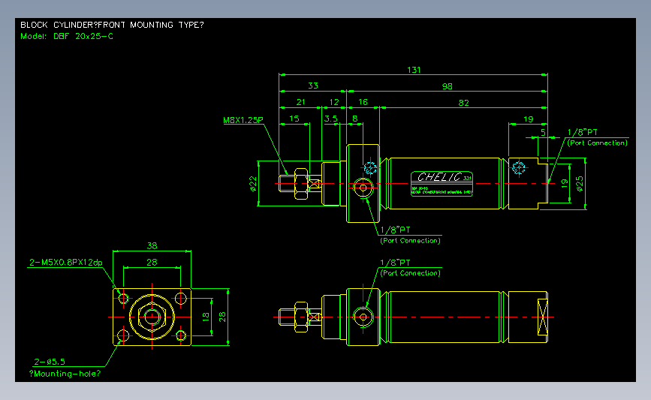Click the 38 width dimension

click(x=152, y=245)
